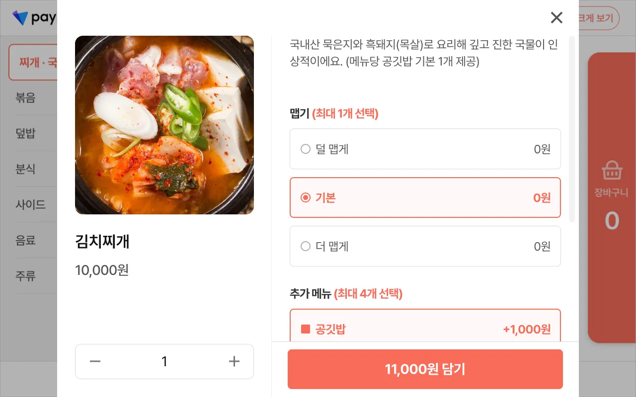Open the 주류 category
The image size is (636, 397).
(26, 276)
